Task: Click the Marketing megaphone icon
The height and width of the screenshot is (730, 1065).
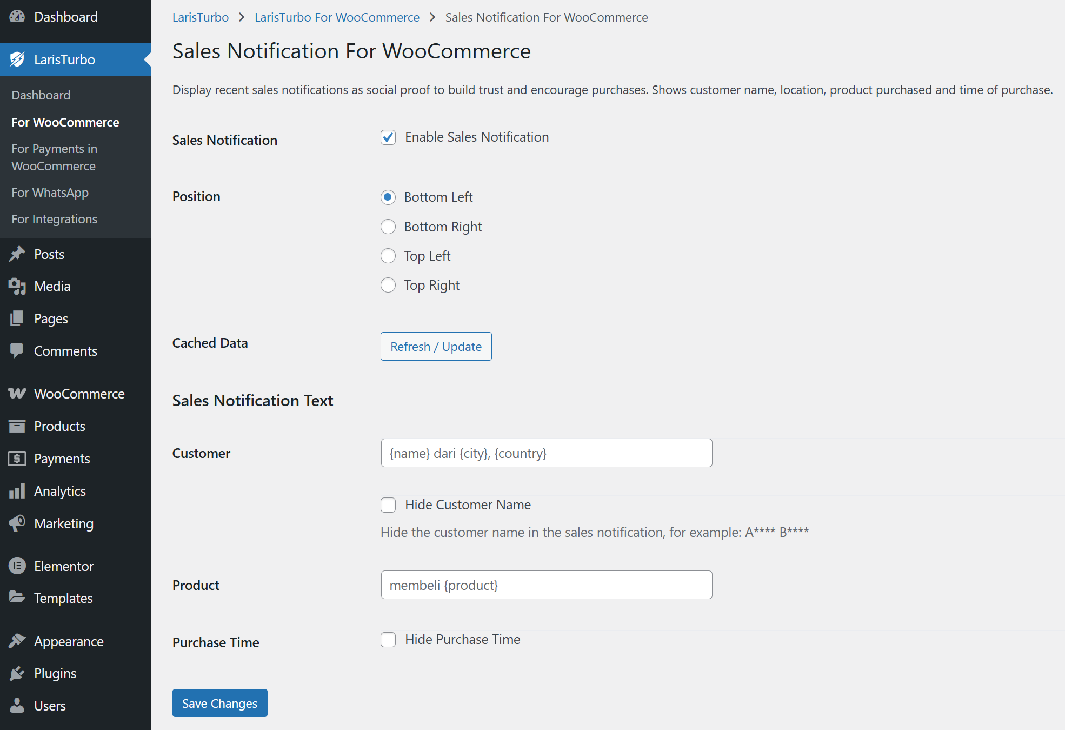Action: point(17,523)
